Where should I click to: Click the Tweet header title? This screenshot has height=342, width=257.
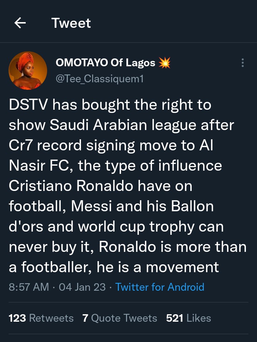point(71,23)
